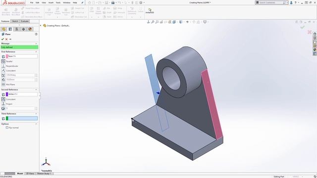Accept the plane with green checkmark in PropertyManager
Screen dimensions: 317x178
pyautogui.click(x=2, y=39)
